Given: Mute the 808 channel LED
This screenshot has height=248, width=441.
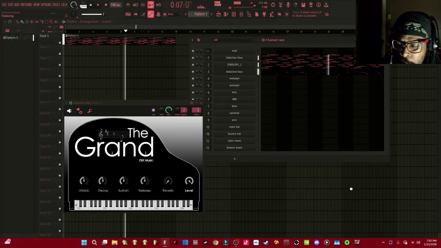Looking at the screenshot, I should (193, 99).
